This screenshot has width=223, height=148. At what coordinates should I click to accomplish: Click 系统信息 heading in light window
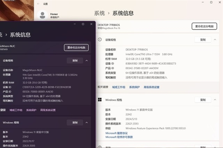coord(123,13)
